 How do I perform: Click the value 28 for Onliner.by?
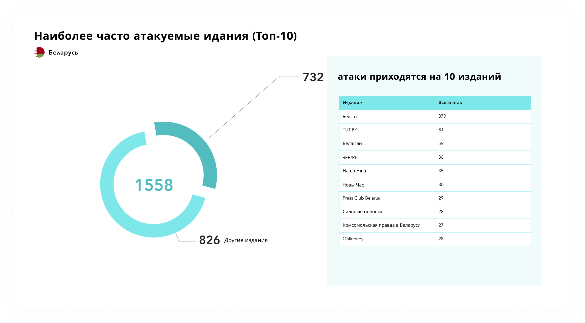tap(441, 239)
